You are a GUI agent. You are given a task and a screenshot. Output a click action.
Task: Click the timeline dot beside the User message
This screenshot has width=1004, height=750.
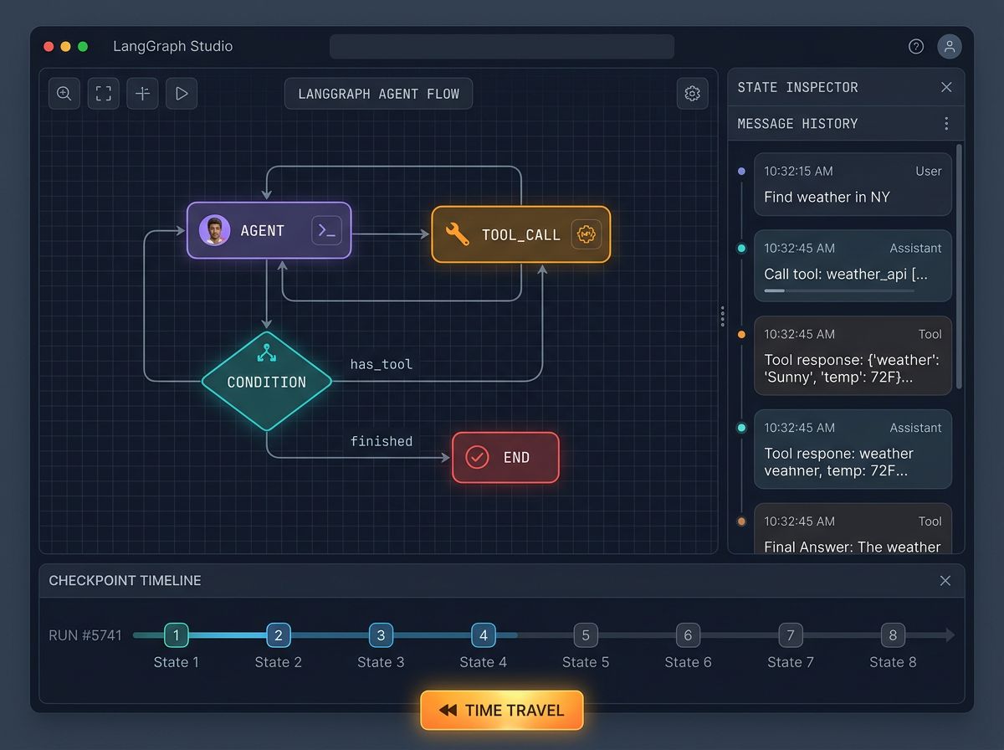coord(741,171)
